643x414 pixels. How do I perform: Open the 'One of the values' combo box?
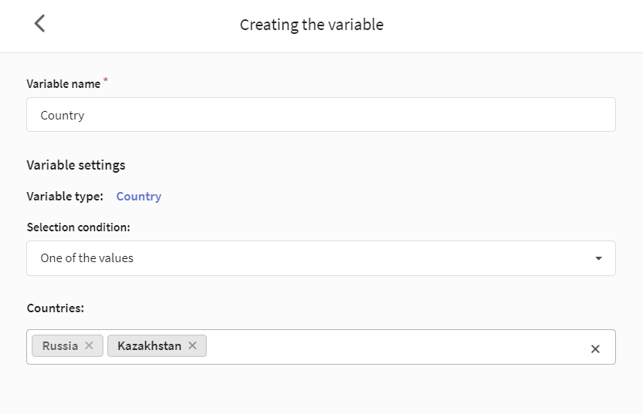(x=320, y=258)
